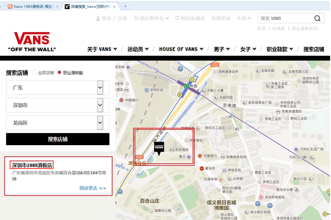Open the 职业鞋款 navigation menu

point(280,49)
